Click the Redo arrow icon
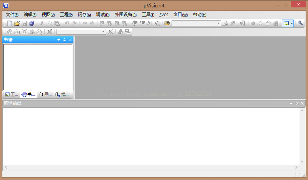Image resolution: width=308 pixels, height=180 pixels. coord(74,23)
